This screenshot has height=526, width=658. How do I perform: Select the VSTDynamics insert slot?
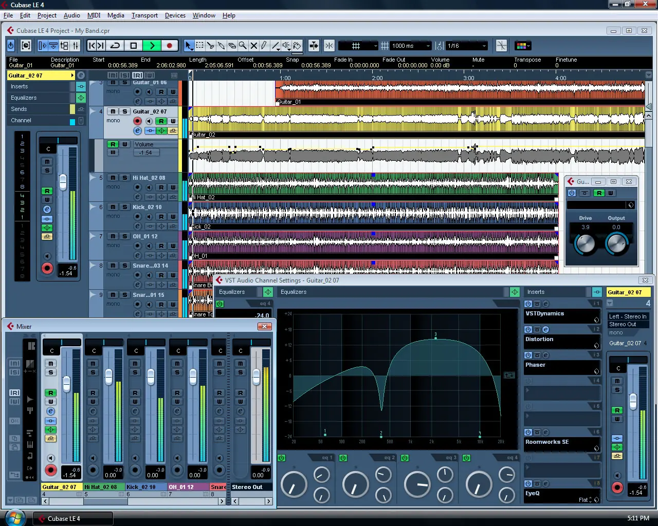(x=562, y=316)
